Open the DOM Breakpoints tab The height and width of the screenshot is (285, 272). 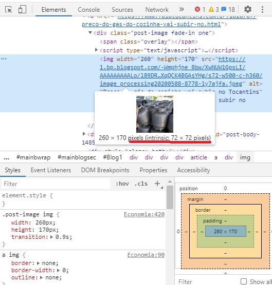pos(105,170)
